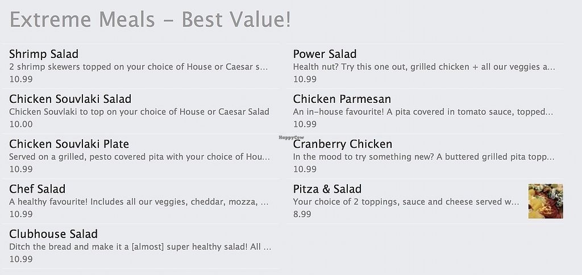The width and height of the screenshot is (582, 275).
Task: Open the Power Salad item
Action: (x=325, y=54)
